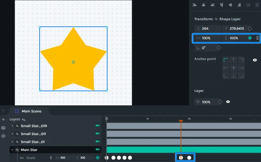Open the effects icon in timeline sidebar
Image resolution: width=261 pixels, height=162 pixels.
pyautogui.click(x=3, y=136)
